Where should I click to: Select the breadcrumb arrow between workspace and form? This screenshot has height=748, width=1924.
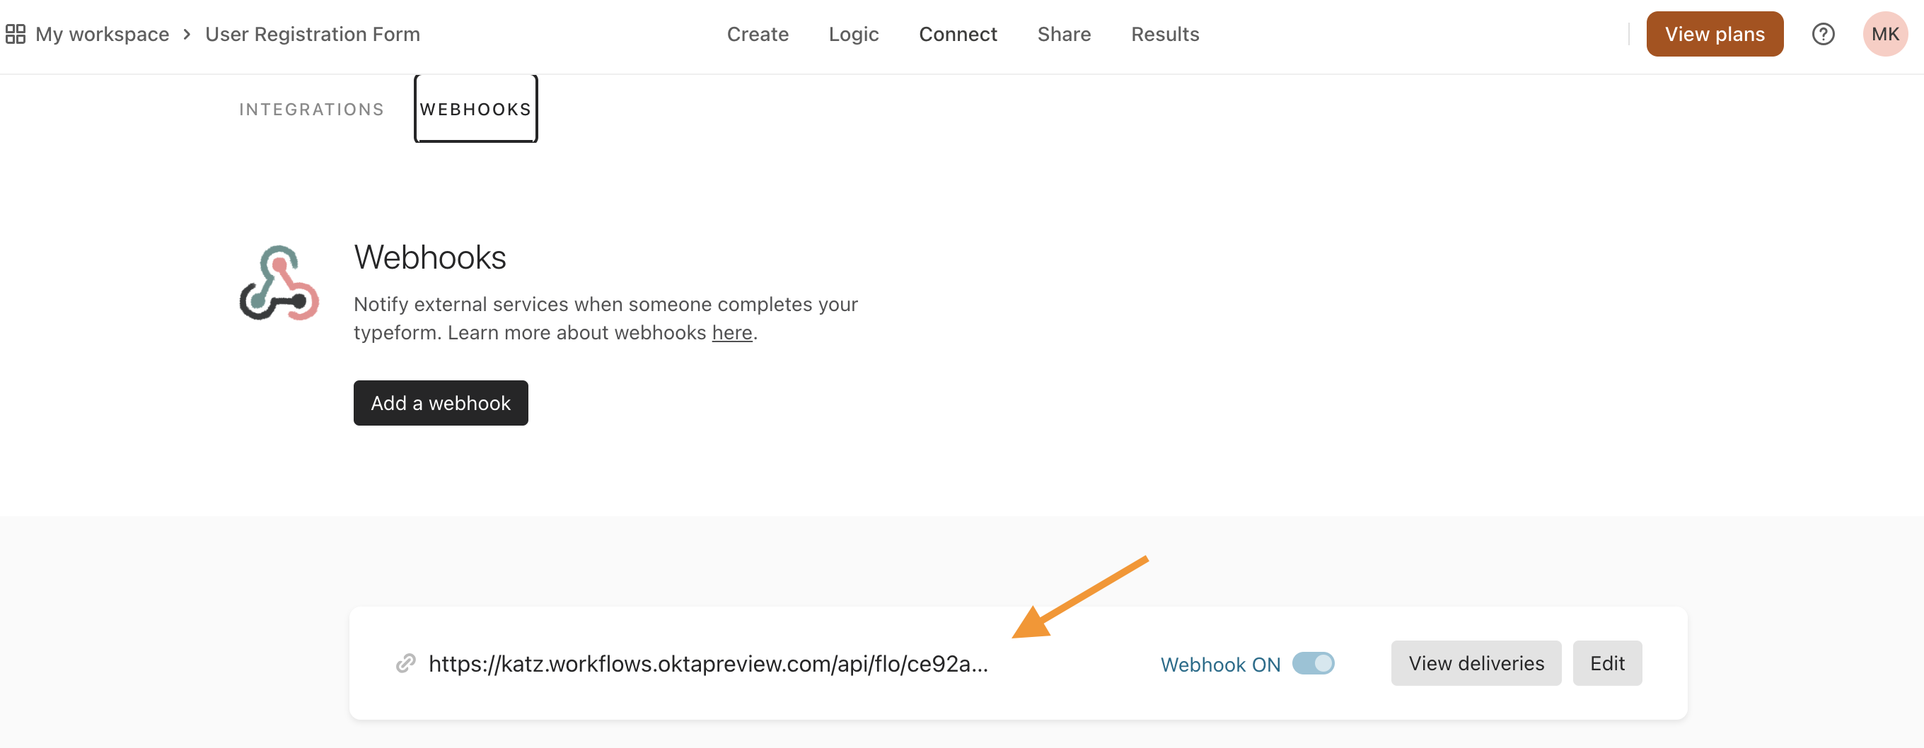(x=186, y=35)
